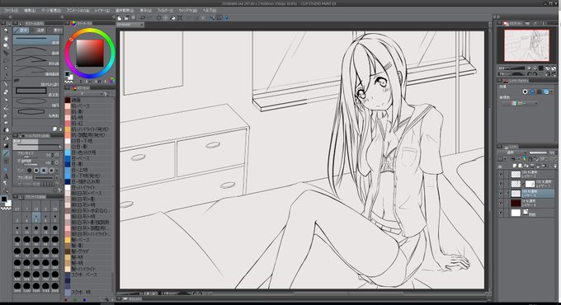
Task: Choose the 楕円 ellipse sub tool
Action: [x=36, y=102]
